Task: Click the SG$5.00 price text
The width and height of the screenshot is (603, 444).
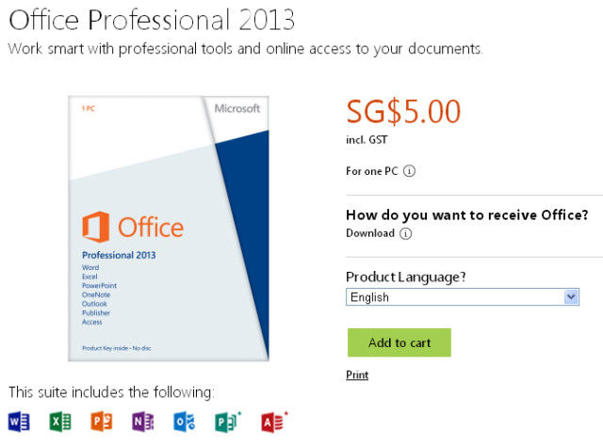Action: [x=403, y=111]
